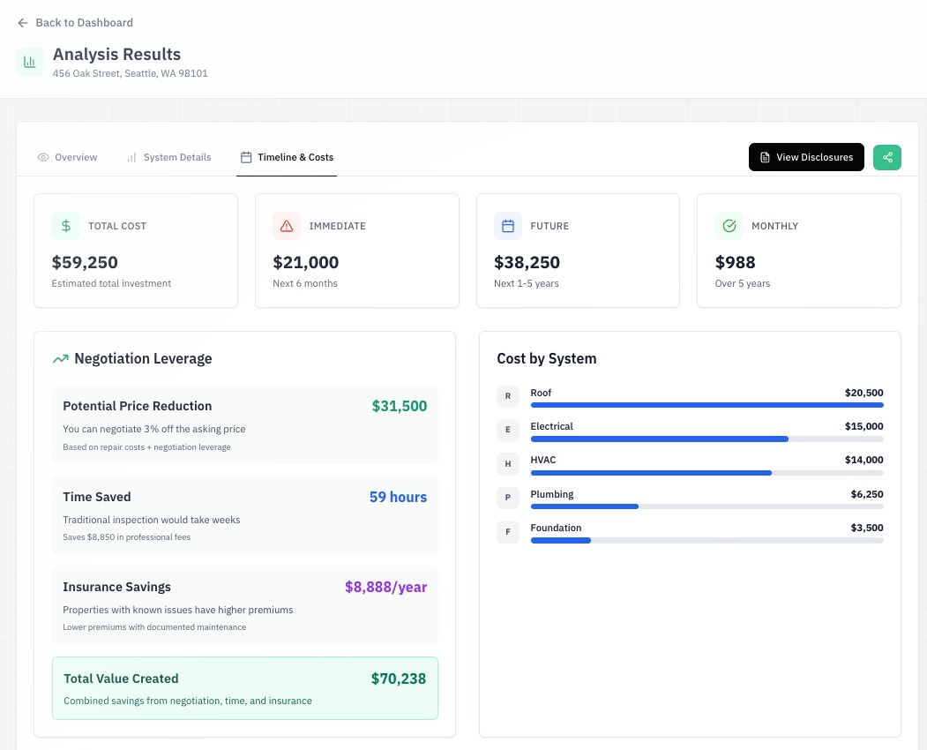Click the red warning icon on Immediate card
Screen dimensions: 927x750
point(287,226)
